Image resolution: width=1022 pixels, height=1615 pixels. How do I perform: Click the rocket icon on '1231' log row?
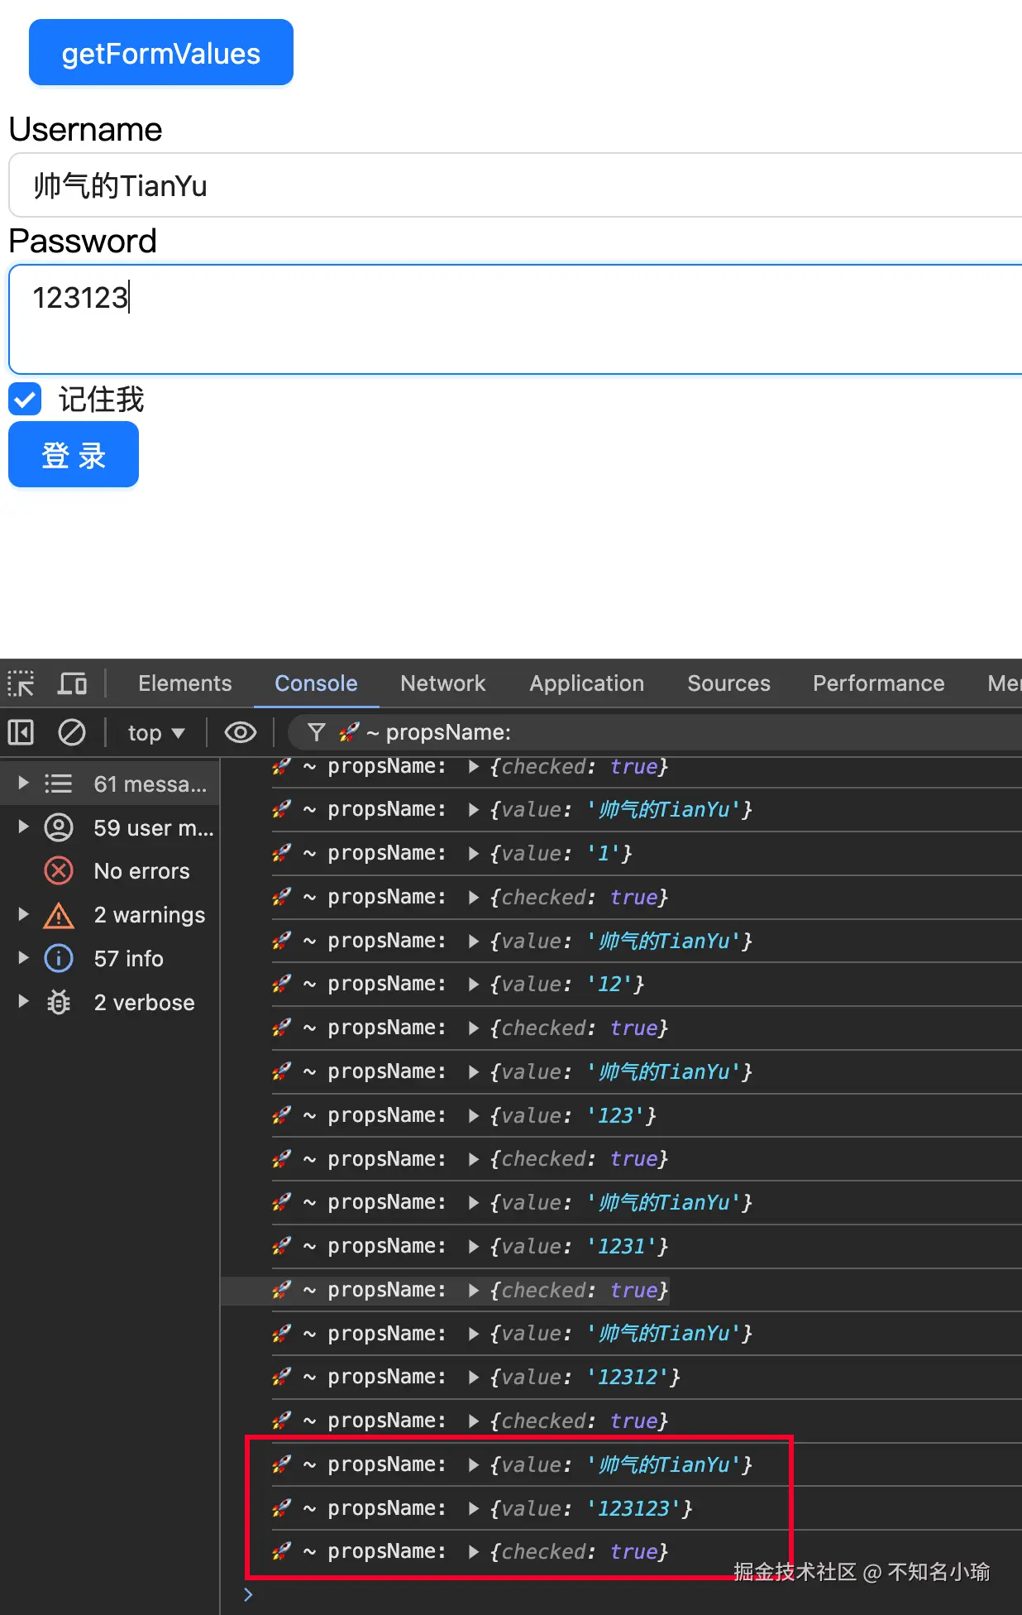click(x=281, y=1246)
